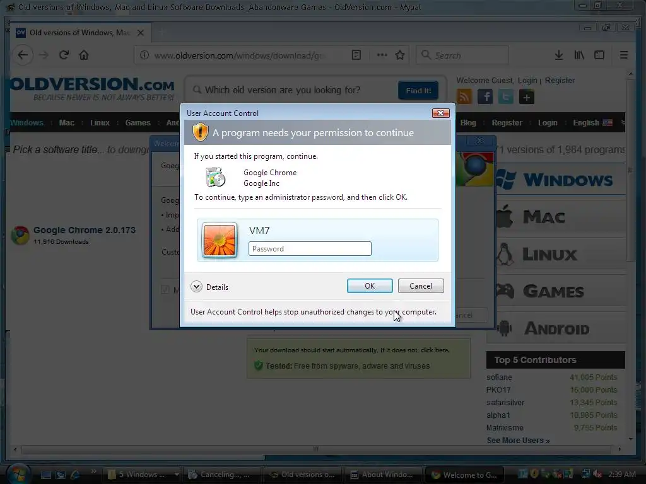Click the oldversion site search field

[x=293, y=90]
